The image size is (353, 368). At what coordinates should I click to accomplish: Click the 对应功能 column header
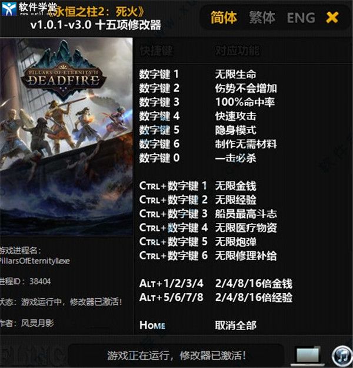click(237, 50)
